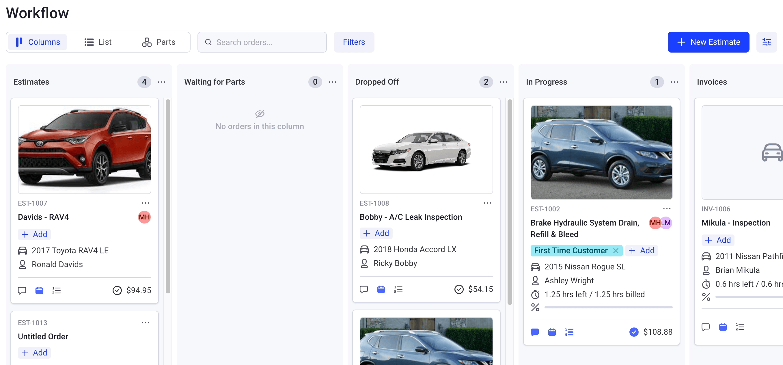The height and width of the screenshot is (365, 783).
Task: Open In Progress column options menu
Action: point(674,82)
